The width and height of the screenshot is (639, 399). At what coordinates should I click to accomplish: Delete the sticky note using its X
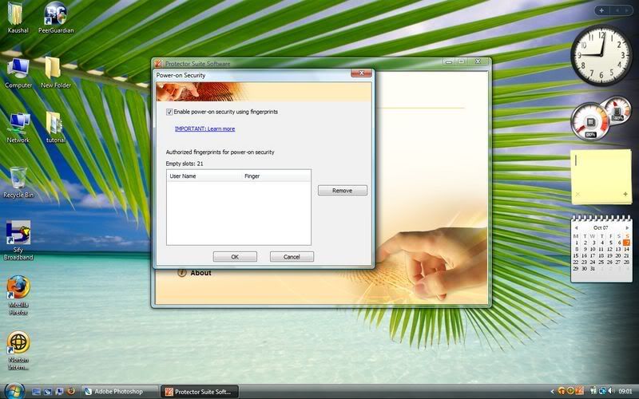(577, 194)
